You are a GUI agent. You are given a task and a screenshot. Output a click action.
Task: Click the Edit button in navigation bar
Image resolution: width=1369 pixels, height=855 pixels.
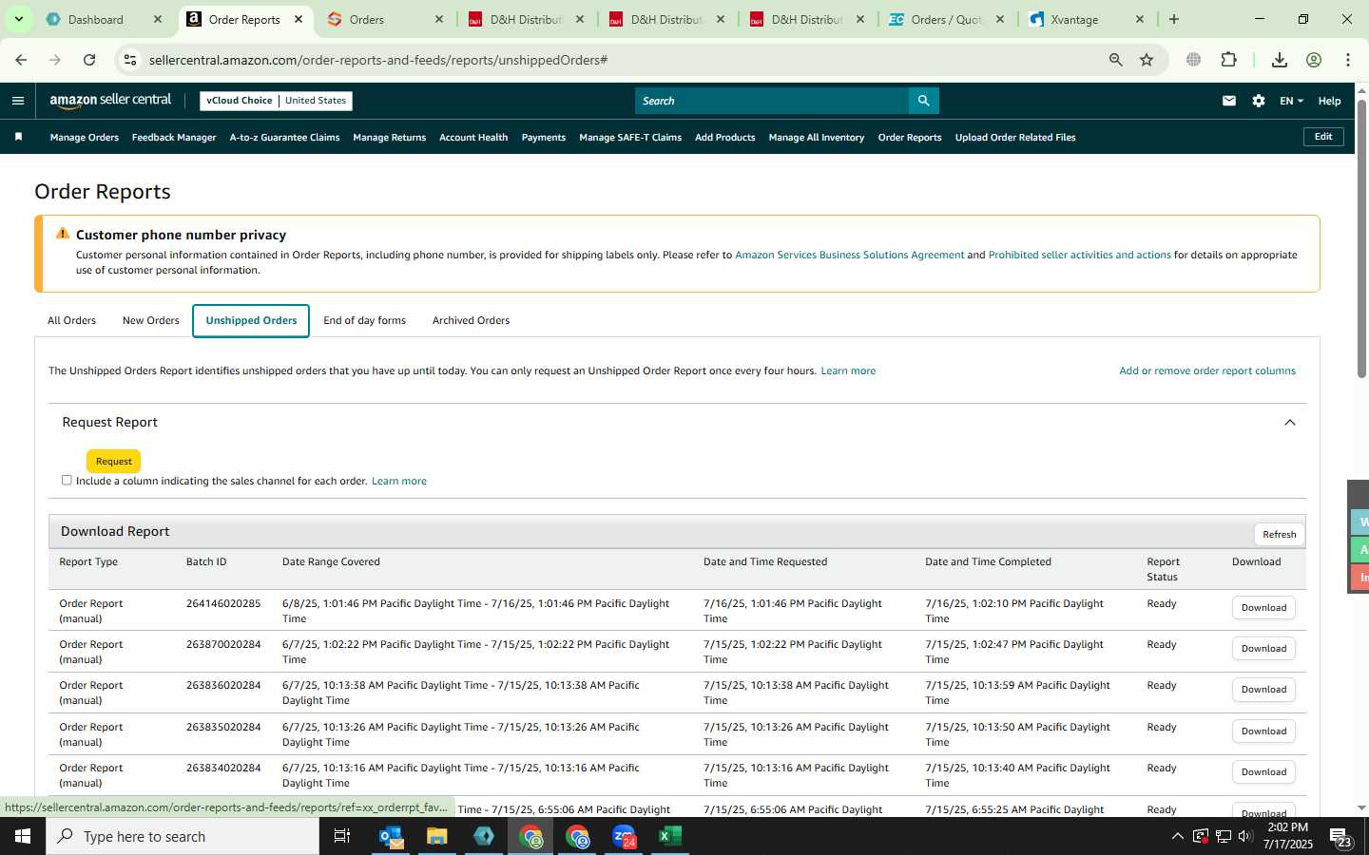point(1323,137)
